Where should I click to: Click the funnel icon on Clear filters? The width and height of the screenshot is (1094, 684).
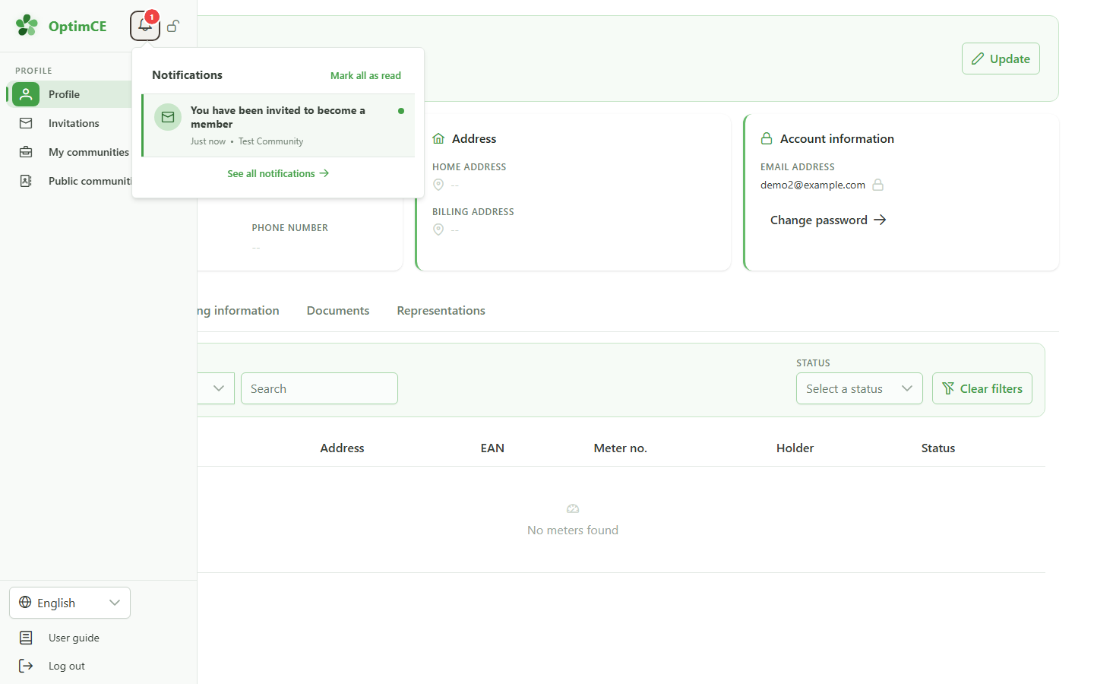pyautogui.click(x=948, y=388)
